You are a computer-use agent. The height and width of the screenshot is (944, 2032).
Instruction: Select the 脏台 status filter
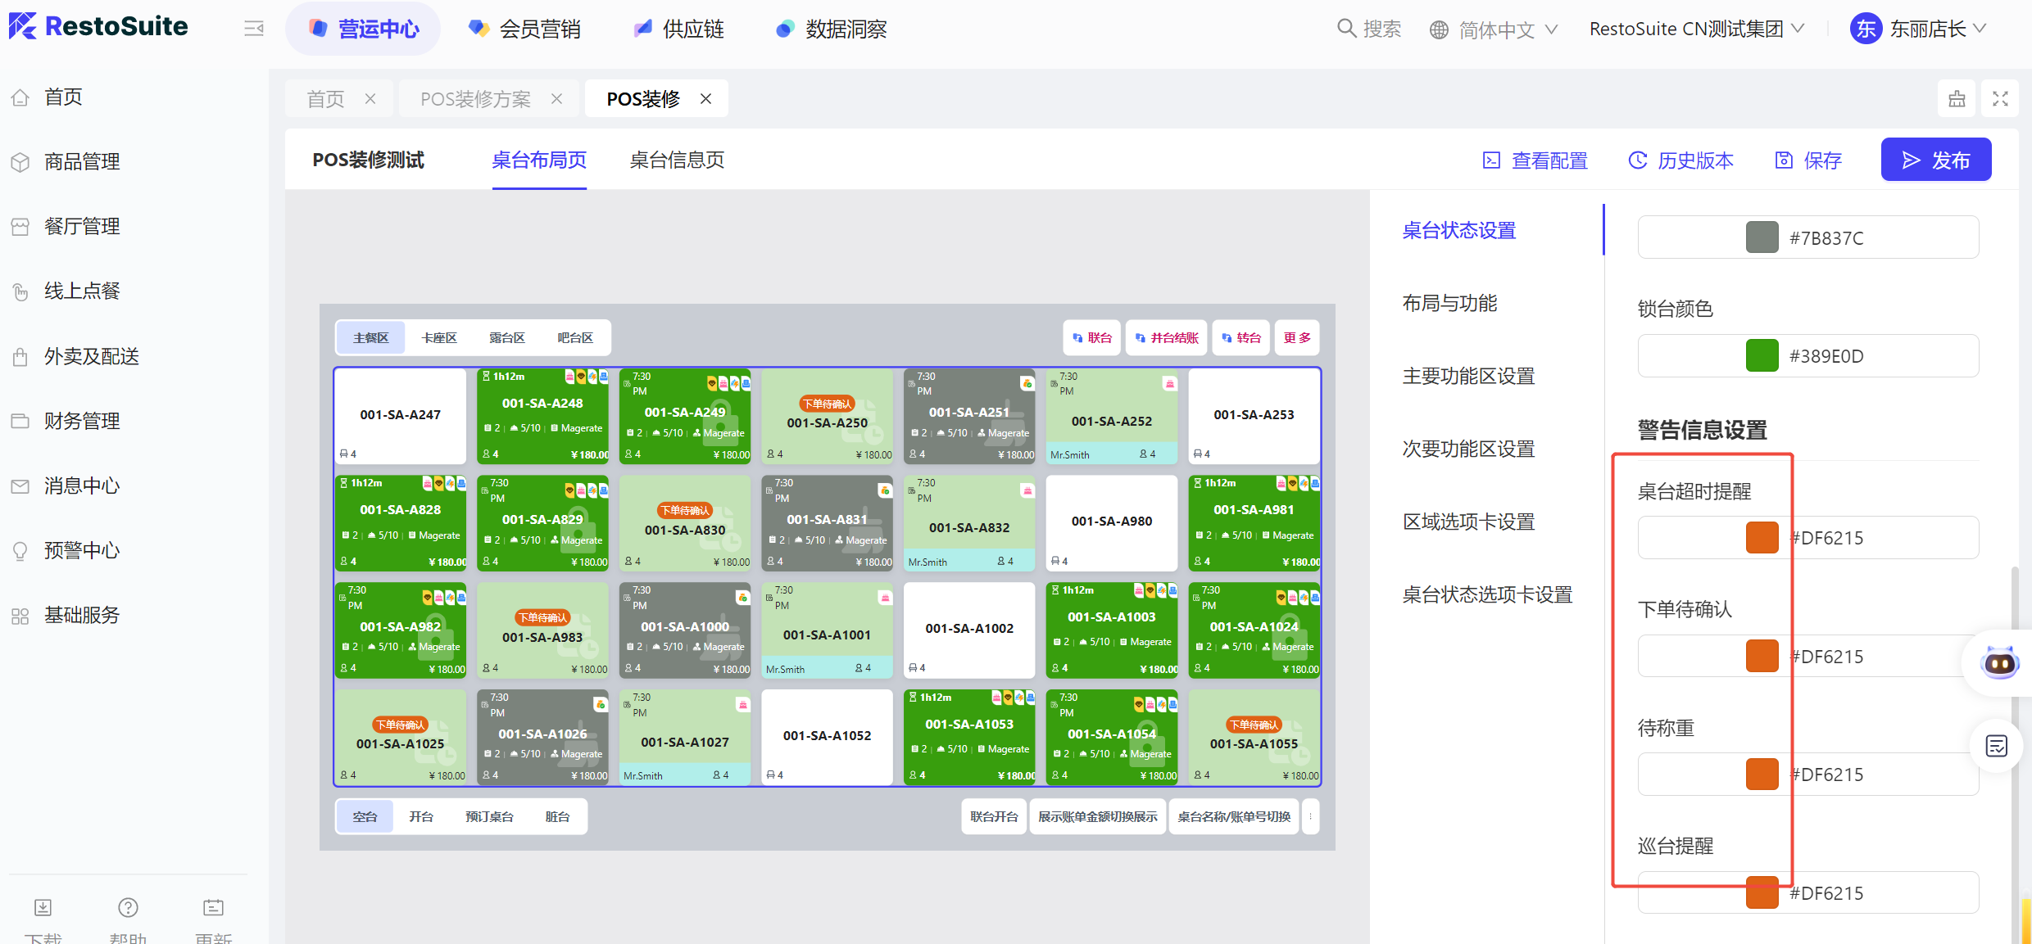click(557, 816)
